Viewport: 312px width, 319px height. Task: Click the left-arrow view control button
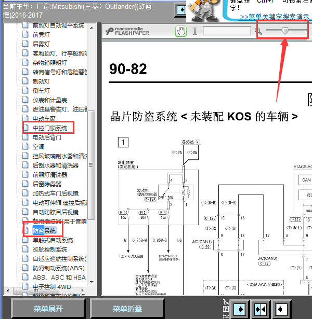[x=281, y=310]
